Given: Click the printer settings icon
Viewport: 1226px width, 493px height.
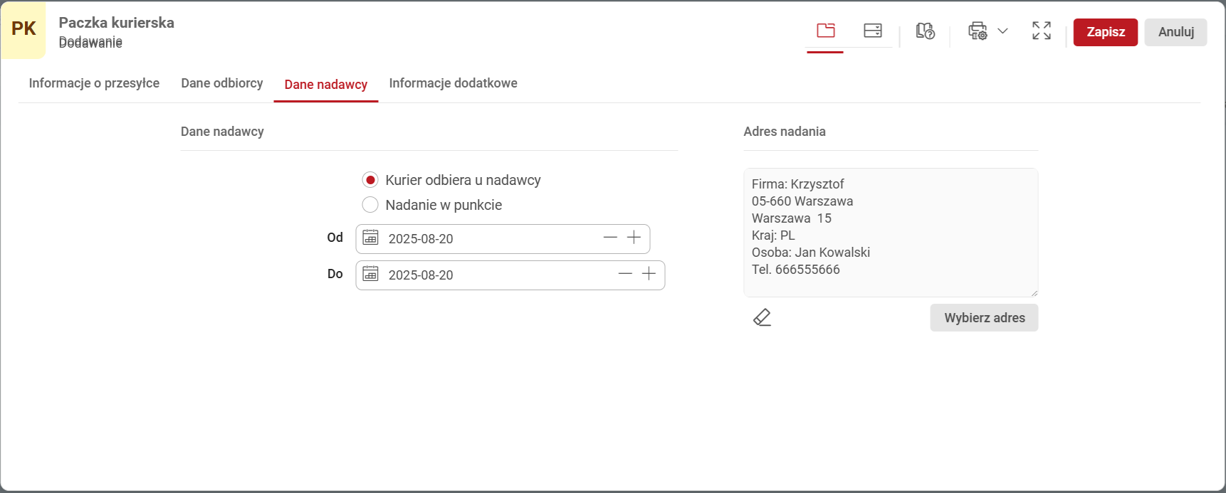Looking at the screenshot, I should tap(978, 31).
